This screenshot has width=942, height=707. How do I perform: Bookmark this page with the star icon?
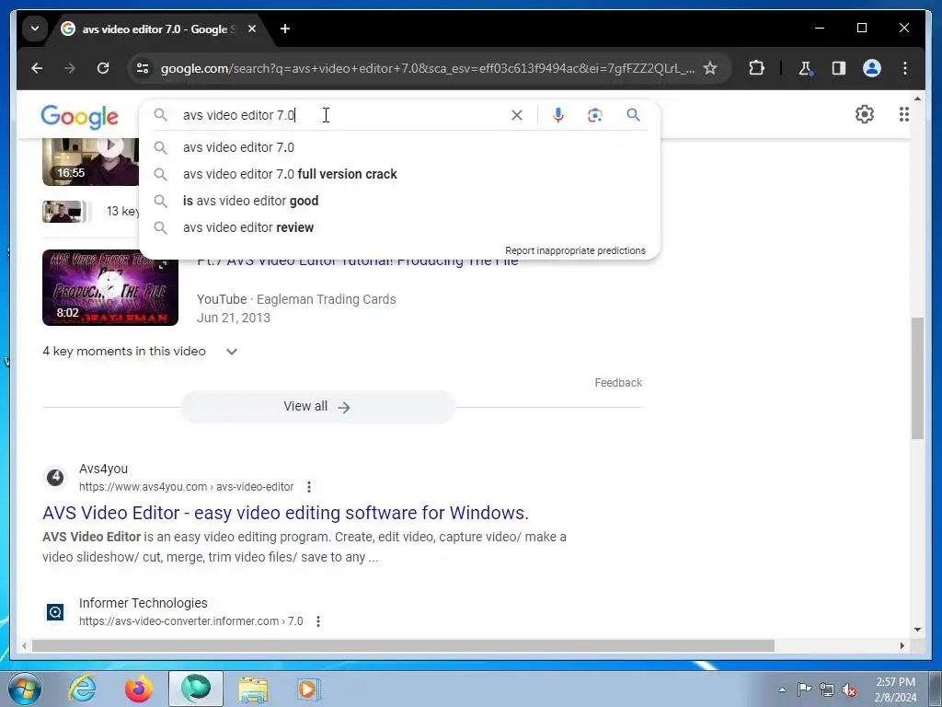click(x=710, y=68)
